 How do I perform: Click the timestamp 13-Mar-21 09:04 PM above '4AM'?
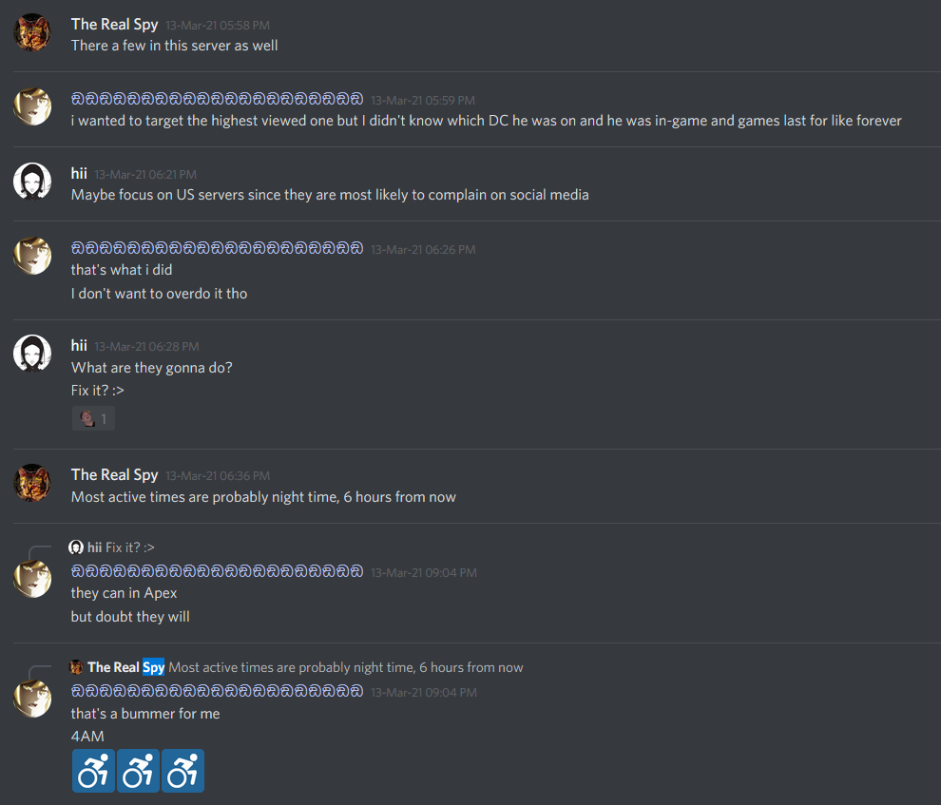click(424, 692)
